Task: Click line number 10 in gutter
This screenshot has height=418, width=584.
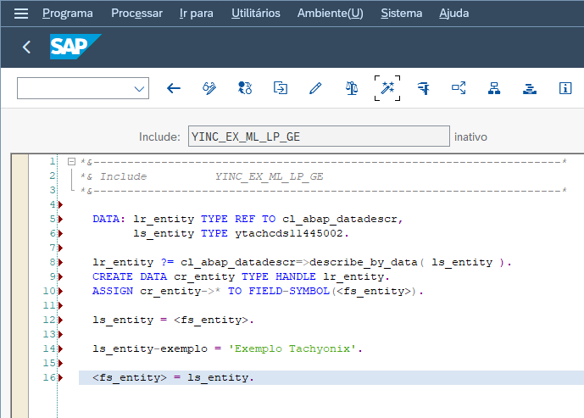Action: tap(49, 291)
